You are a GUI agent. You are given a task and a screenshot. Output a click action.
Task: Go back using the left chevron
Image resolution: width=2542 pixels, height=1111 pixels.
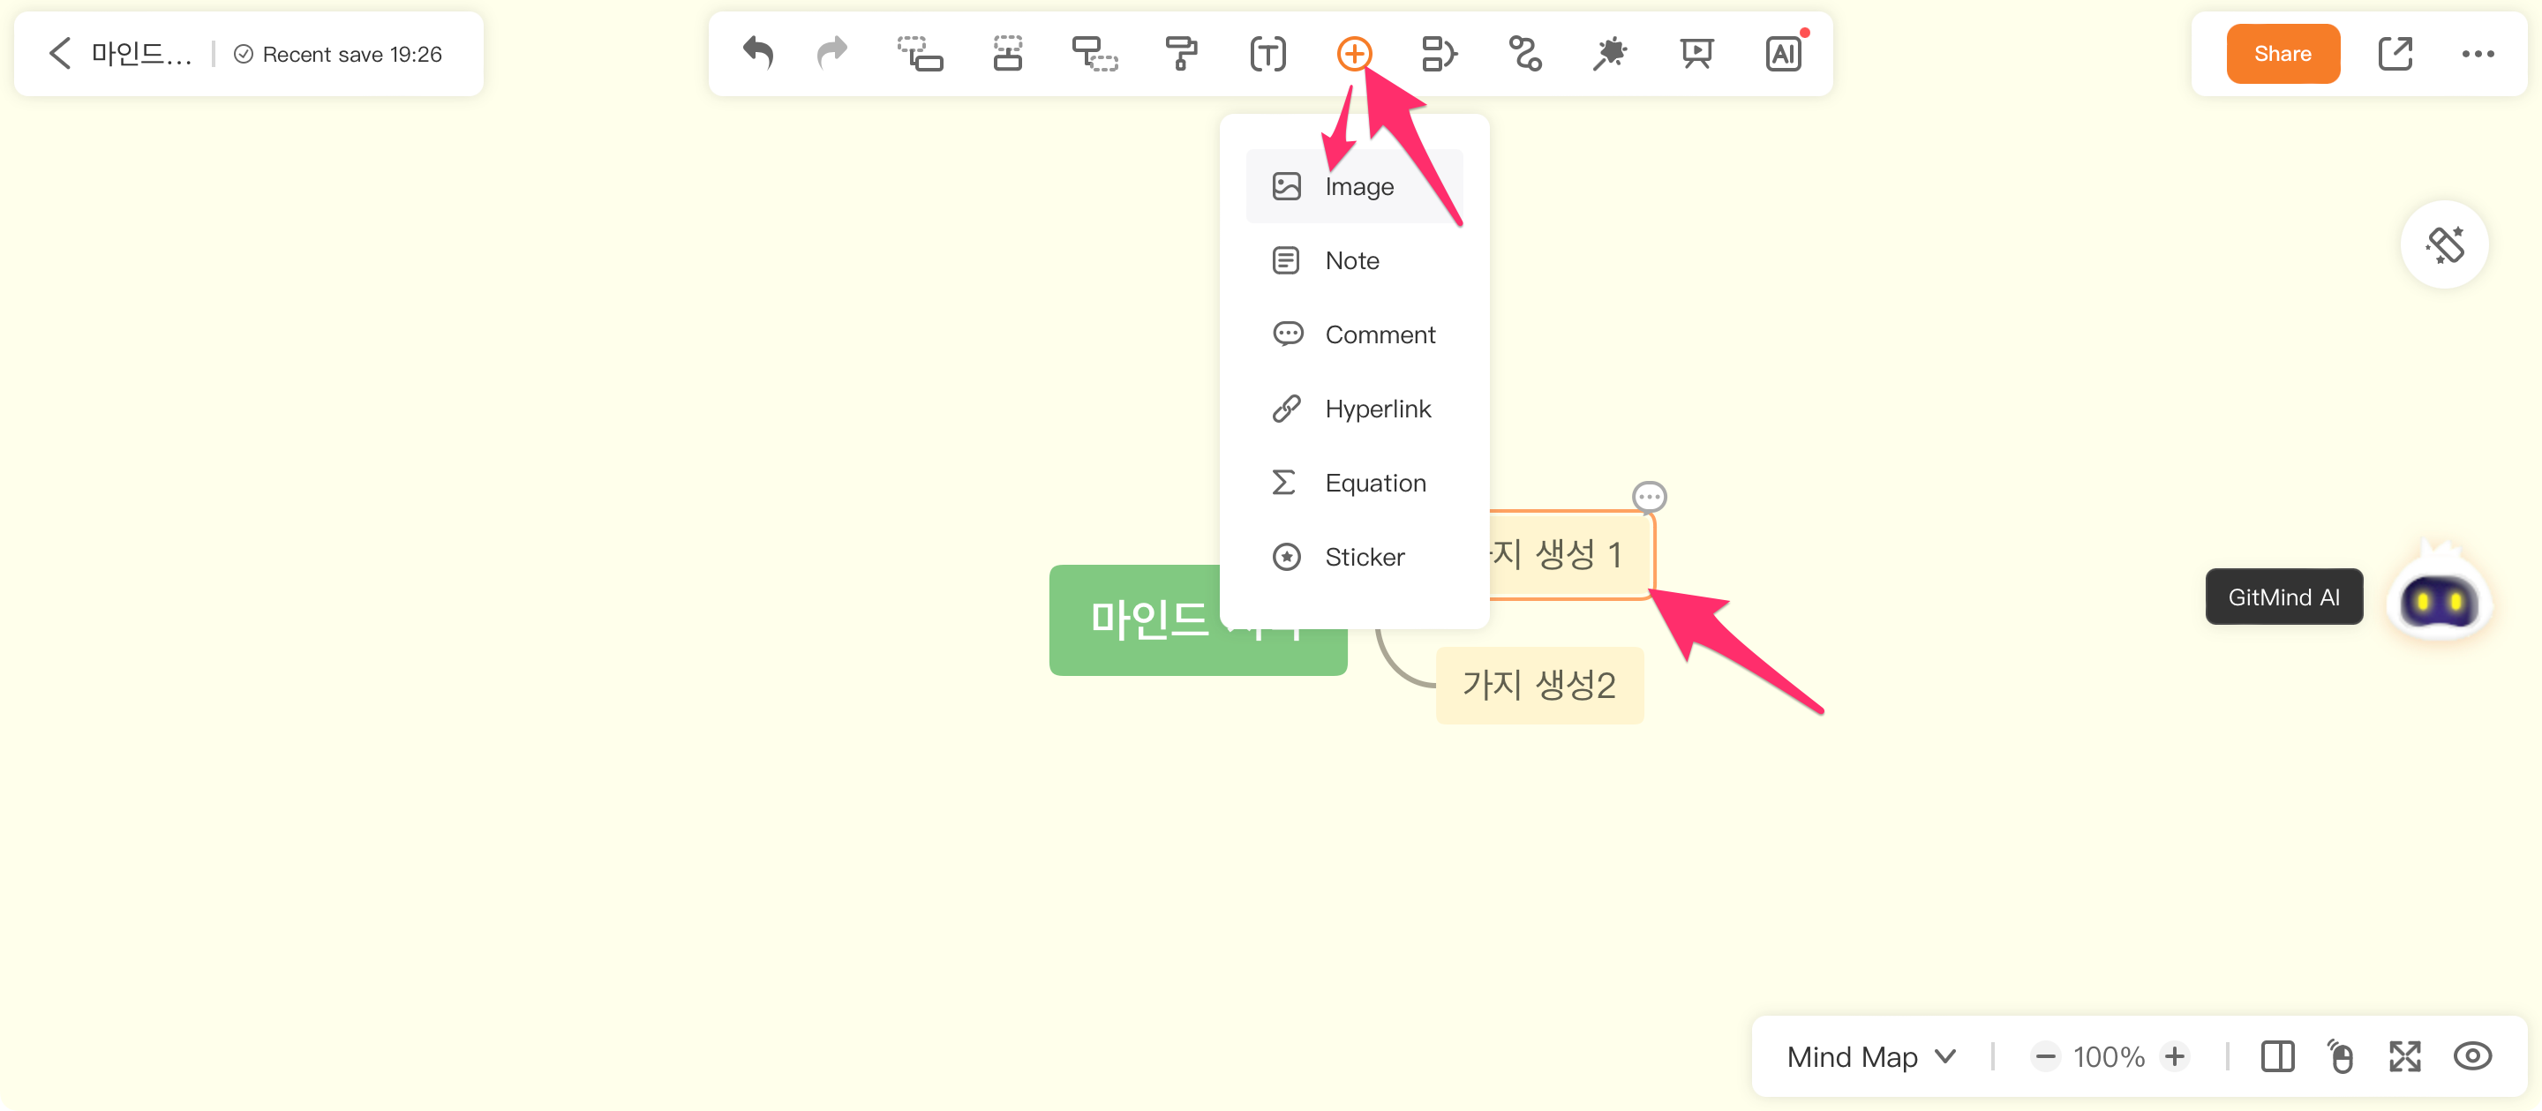60,53
